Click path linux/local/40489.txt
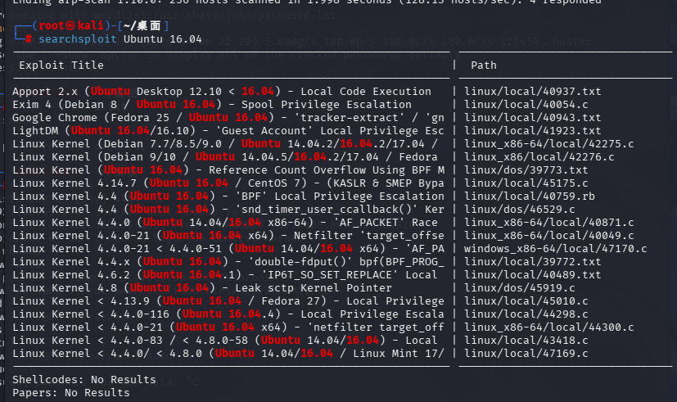 point(532,275)
